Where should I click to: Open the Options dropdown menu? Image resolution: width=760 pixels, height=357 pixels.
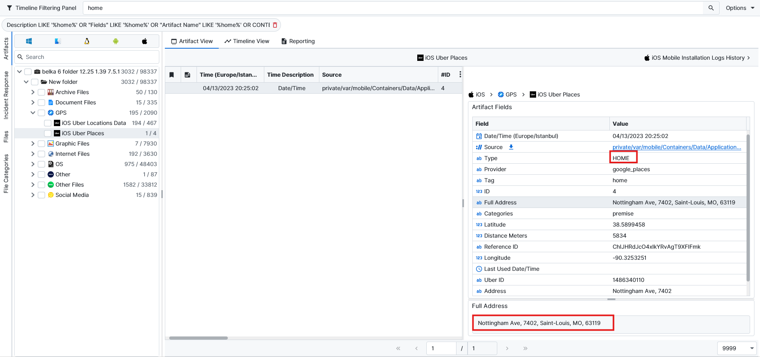(x=740, y=8)
